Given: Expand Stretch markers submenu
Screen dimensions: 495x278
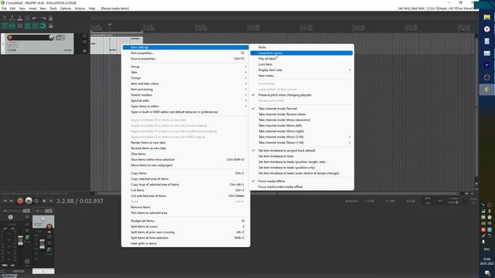Looking at the screenshot, I should pyautogui.click(x=186, y=95).
